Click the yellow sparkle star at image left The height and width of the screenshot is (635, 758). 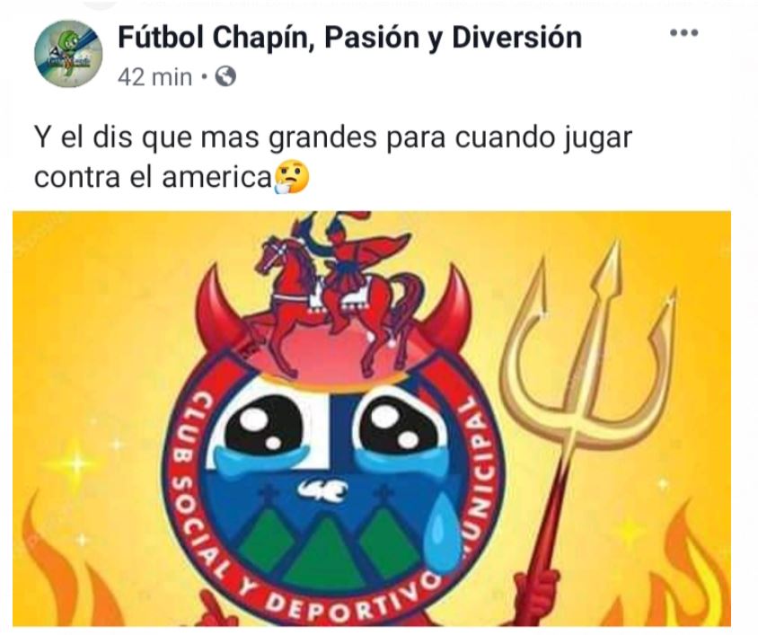79,463
